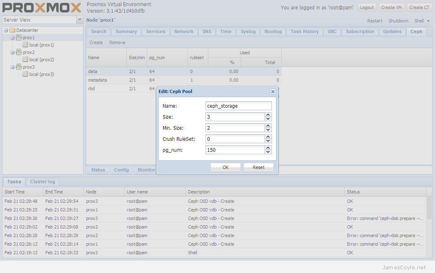Select the Tasks tab
Viewport: 435px width, 273px height.
click(x=14, y=182)
